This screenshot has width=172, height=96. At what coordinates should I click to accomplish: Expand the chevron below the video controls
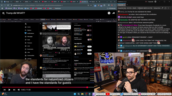pyautogui.click(x=58, y=90)
